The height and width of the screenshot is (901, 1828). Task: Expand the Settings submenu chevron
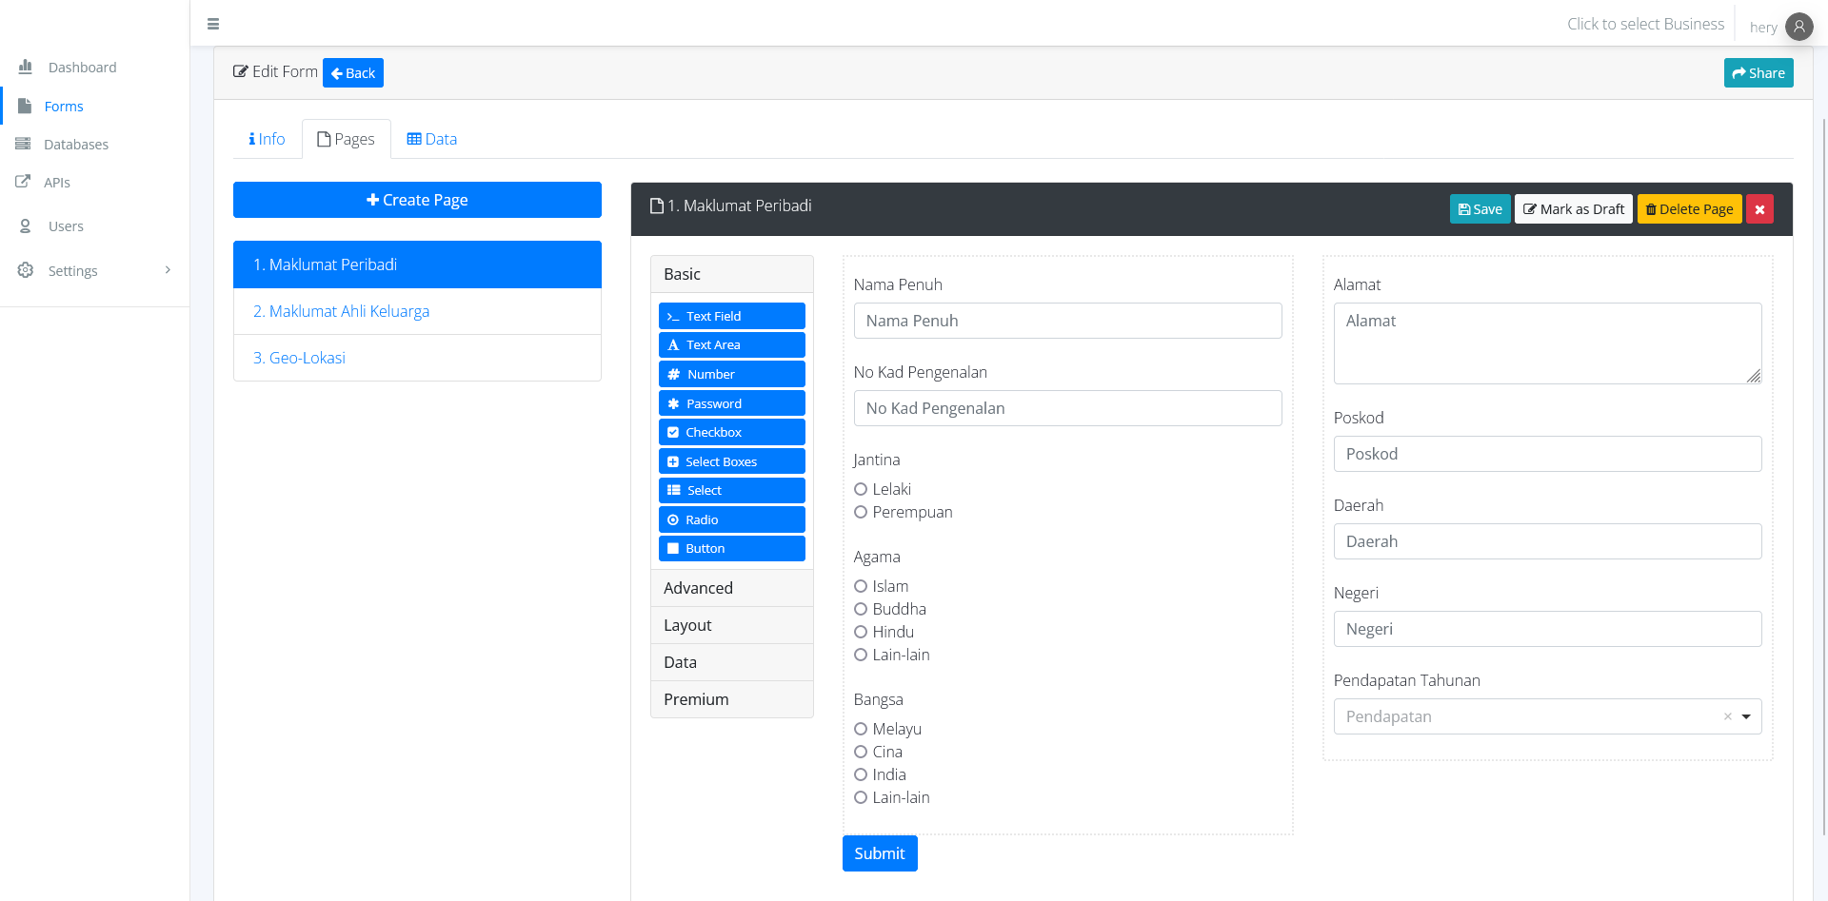point(168,270)
